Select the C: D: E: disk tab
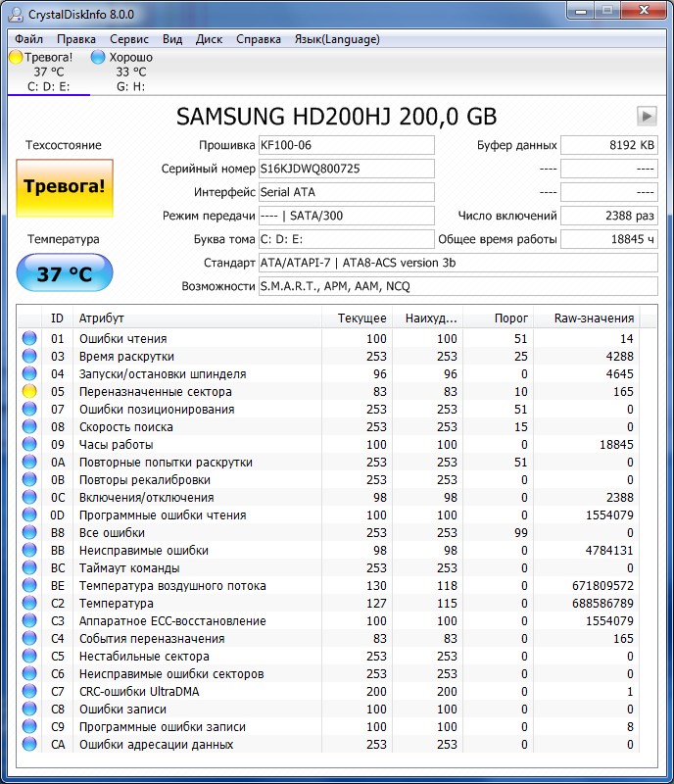674x784 pixels. click(x=49, y=72)
